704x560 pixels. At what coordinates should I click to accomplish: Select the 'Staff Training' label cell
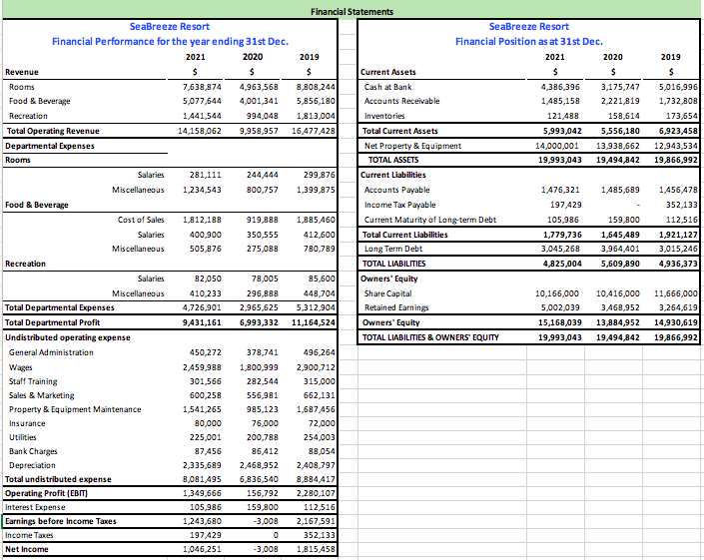33,381
